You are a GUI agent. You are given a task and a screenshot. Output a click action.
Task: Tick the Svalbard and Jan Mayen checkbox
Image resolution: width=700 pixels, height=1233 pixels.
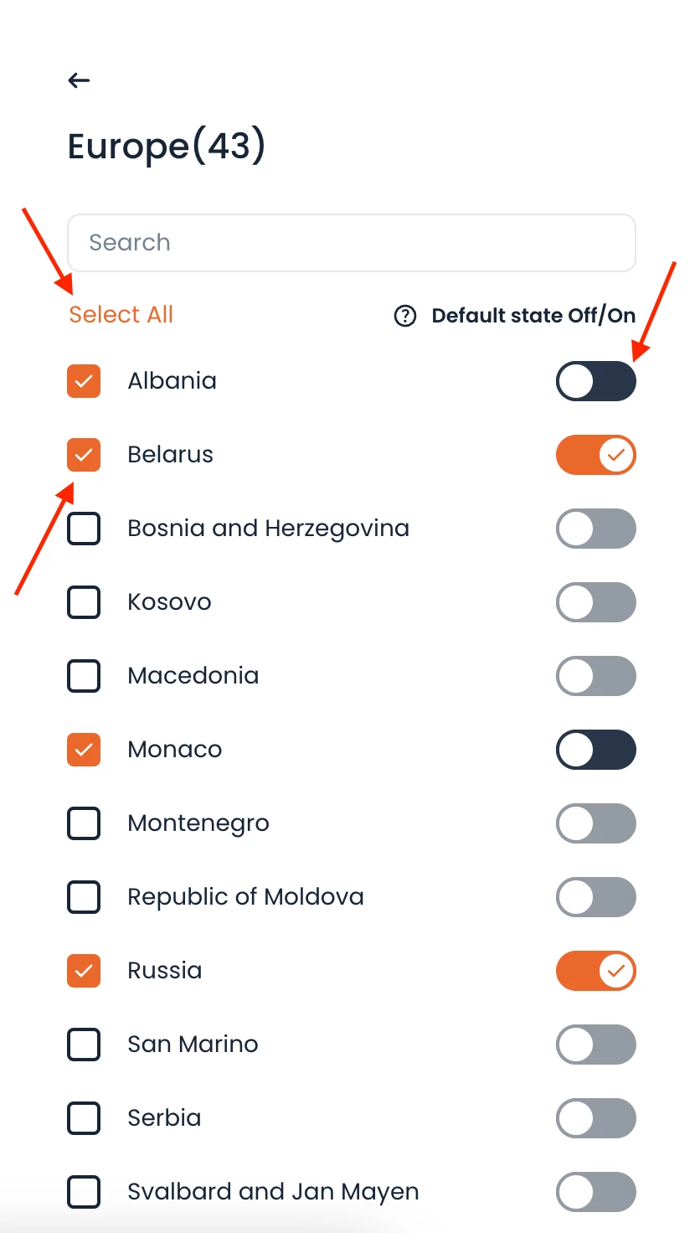coord(84,1192)
